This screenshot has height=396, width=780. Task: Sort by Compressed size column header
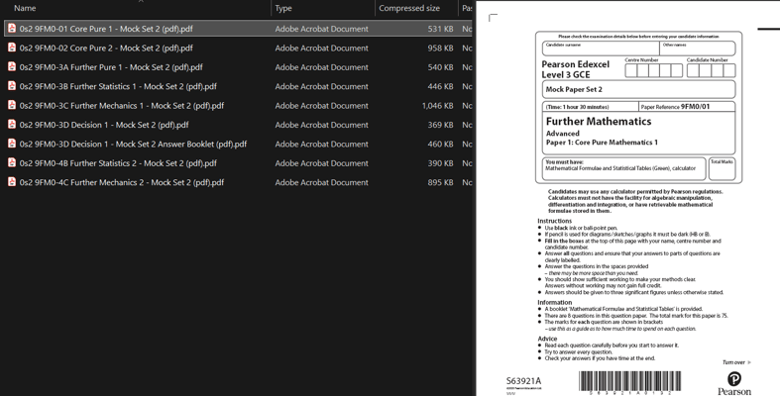[409, 8]
